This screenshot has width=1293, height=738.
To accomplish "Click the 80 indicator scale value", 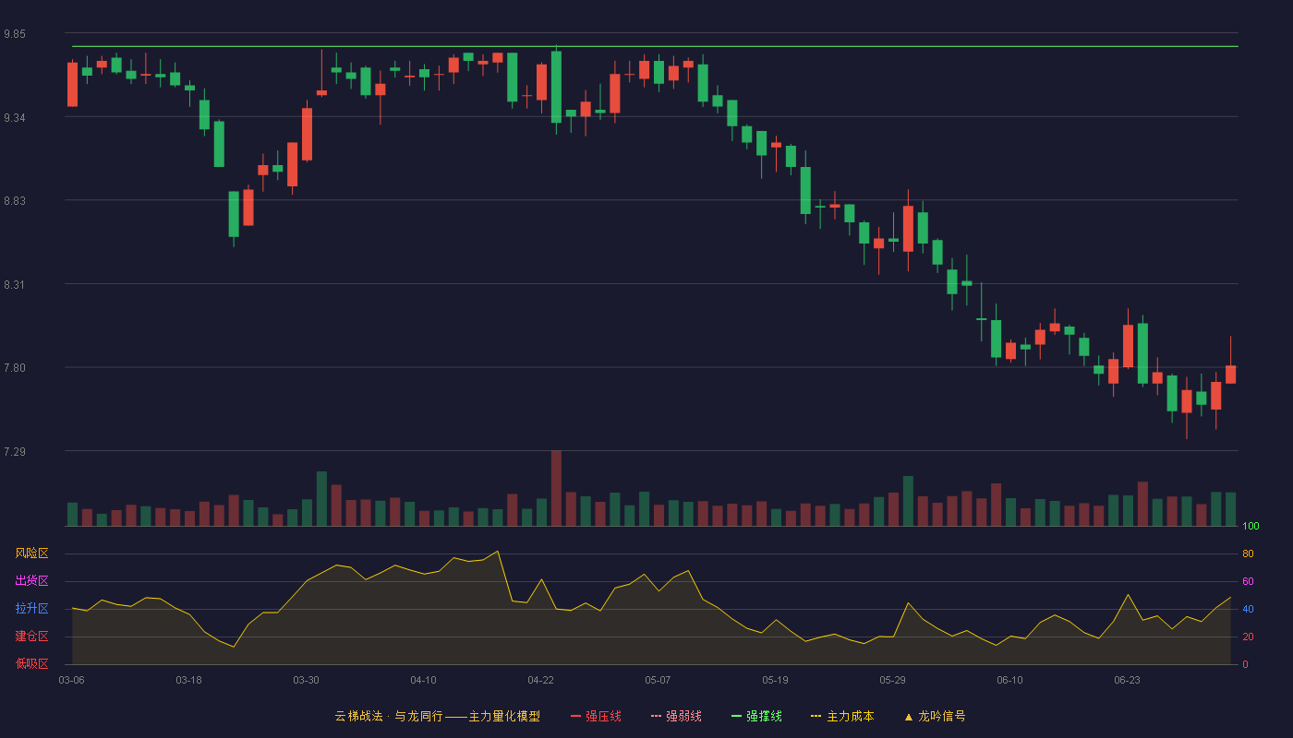I will pos(1248,554).
